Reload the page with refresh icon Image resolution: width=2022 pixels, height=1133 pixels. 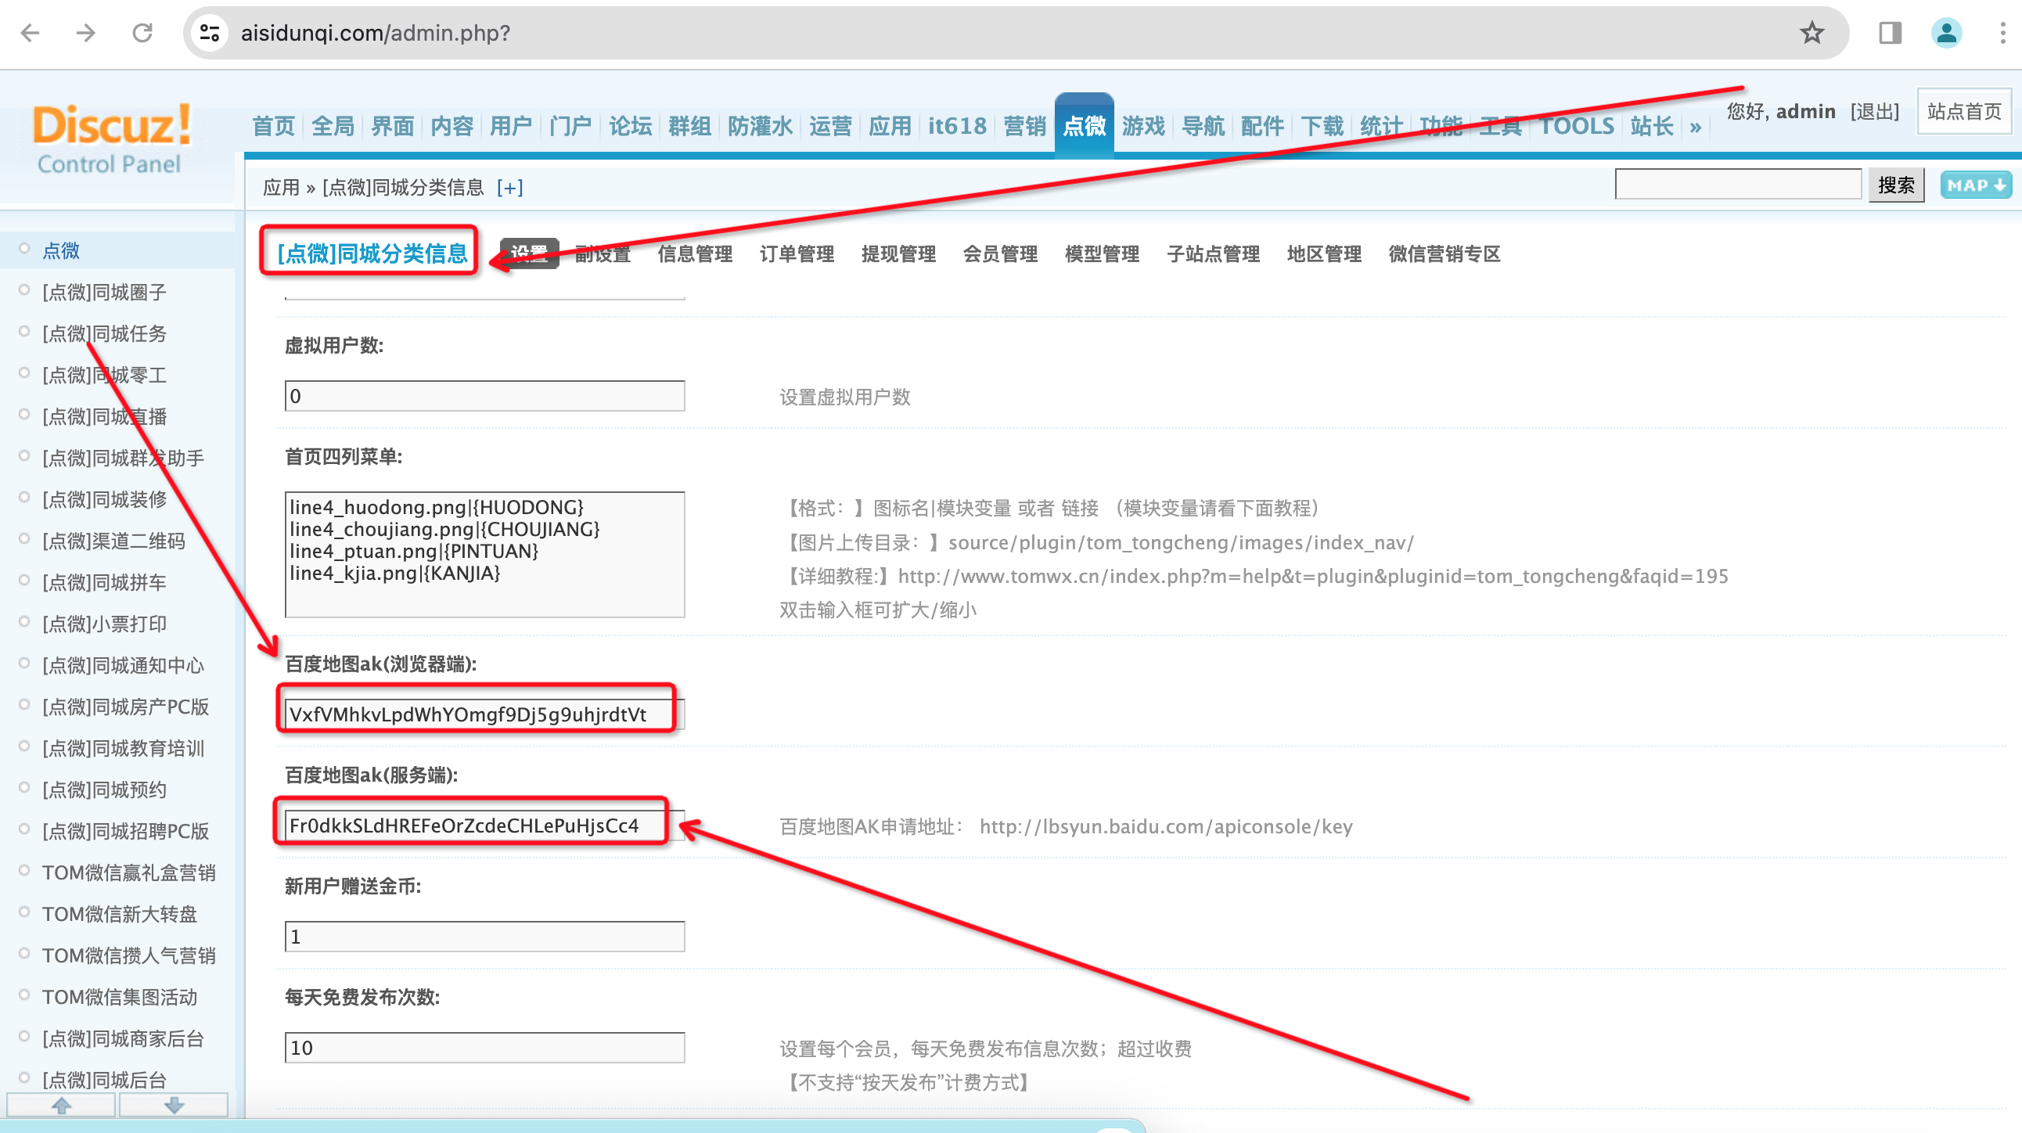(x=142, y=32)
